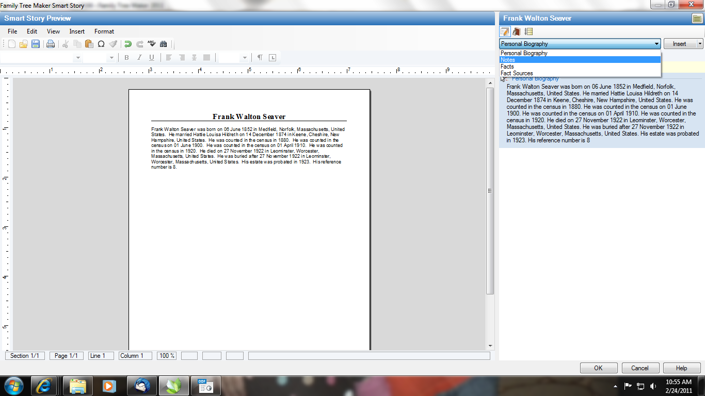705x396 pixels.
Task: Cut selection with the scissors icon
Action: coord(66,44)
